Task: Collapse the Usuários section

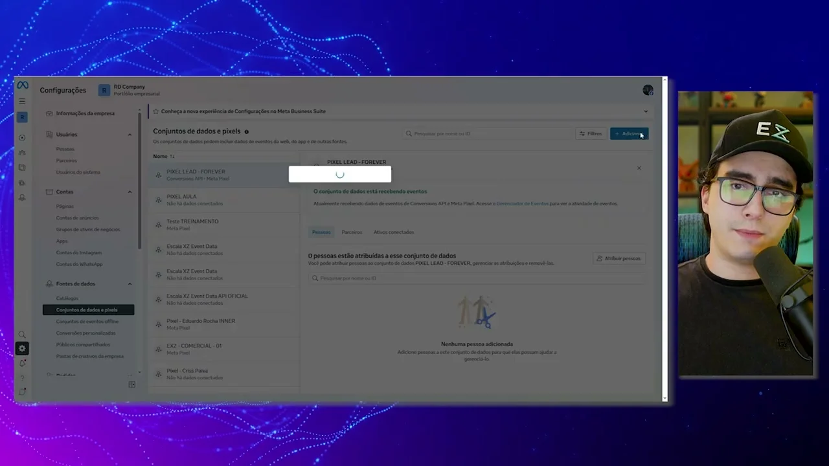Action: [x=130, y=135]
